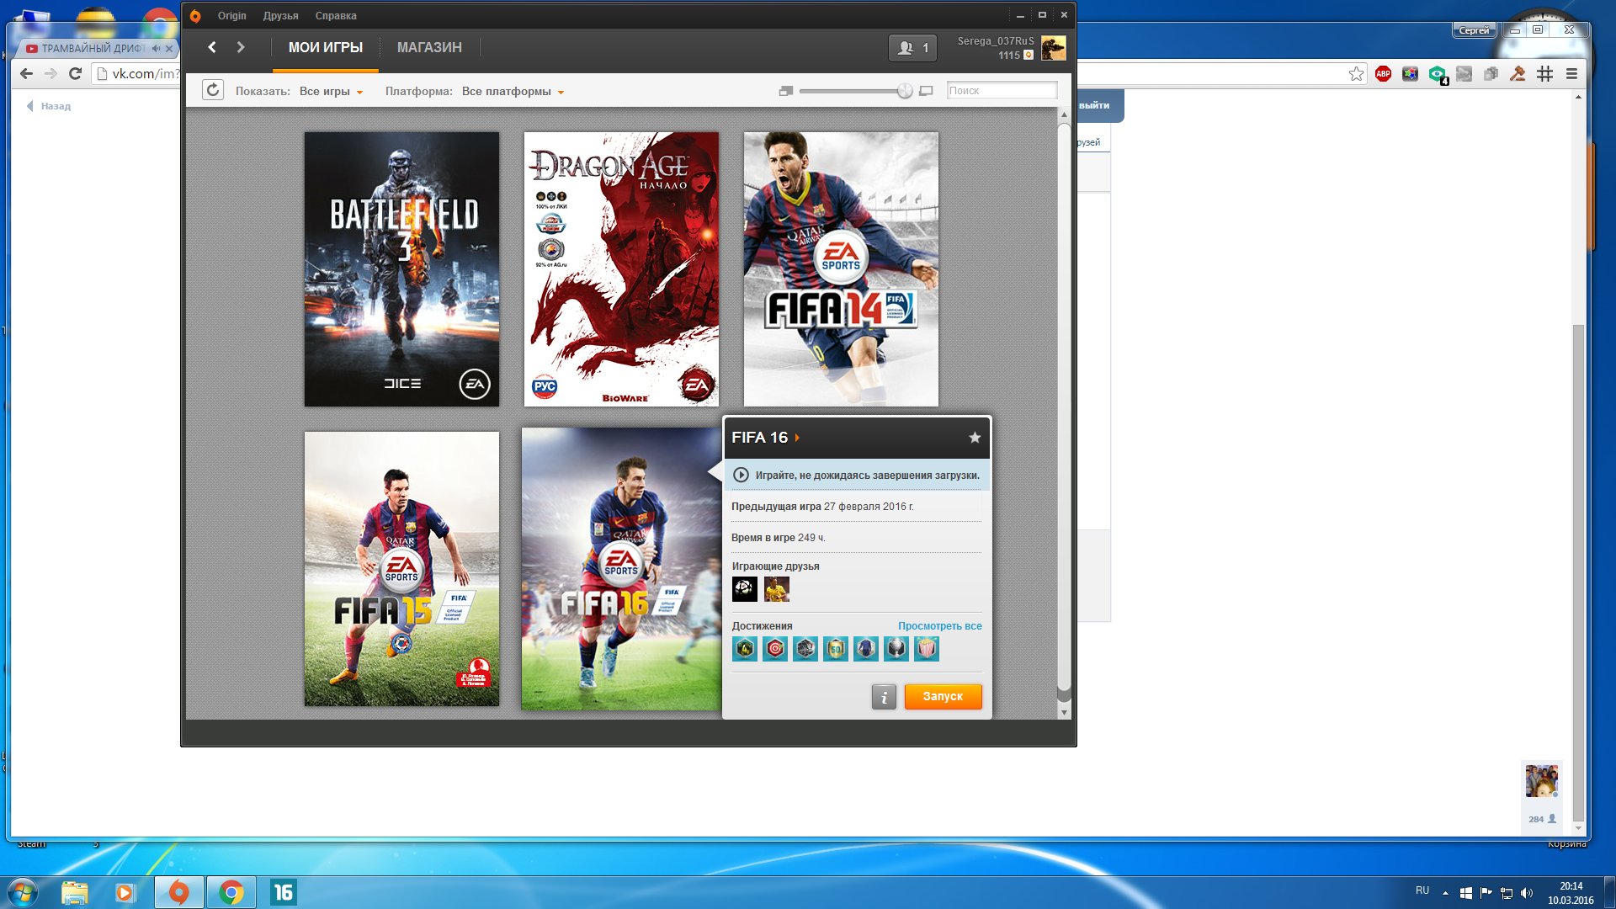View the first FIFA 16 achievement badge
The height and width of the screenshot is (909, 1616).
point(745,648)
